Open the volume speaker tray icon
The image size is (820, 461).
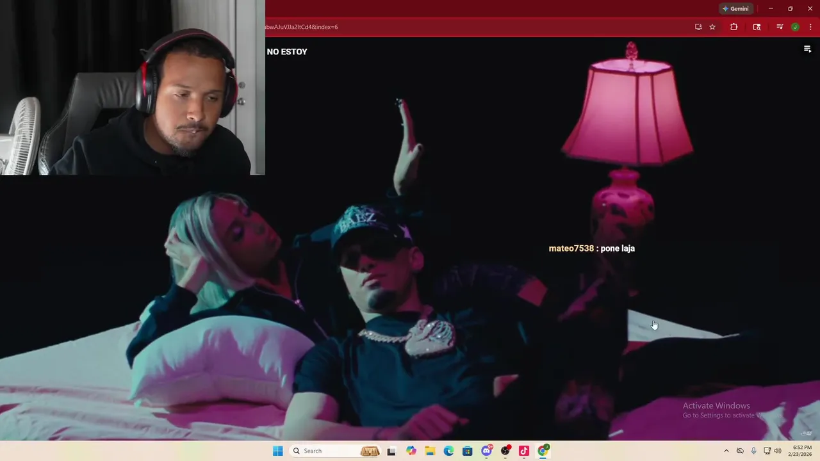click(778, 451)
